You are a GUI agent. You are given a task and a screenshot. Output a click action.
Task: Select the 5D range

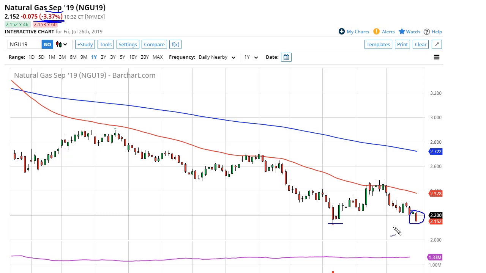(x=41, y=57)
